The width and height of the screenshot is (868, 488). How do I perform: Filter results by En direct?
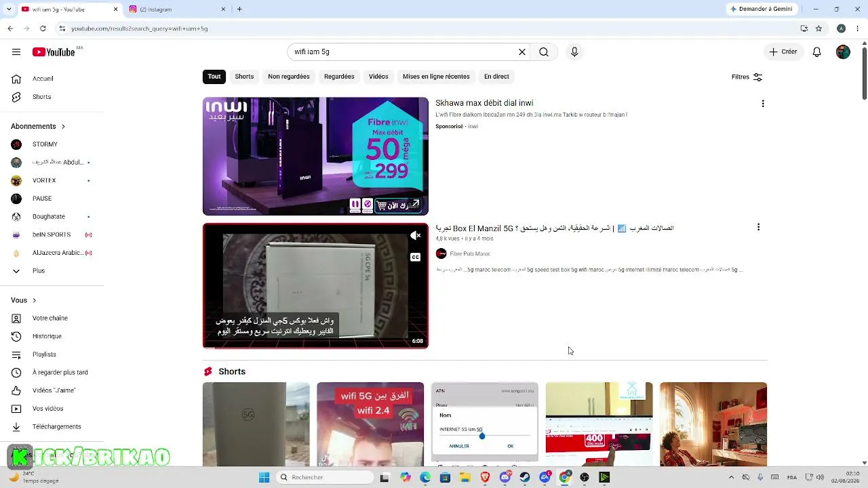pos(496,77)
